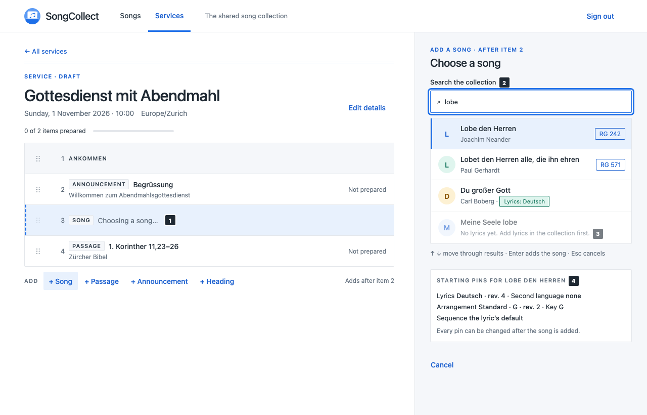
Task: Select the Choosing a song… placeholder row
Action: (209, 220)
